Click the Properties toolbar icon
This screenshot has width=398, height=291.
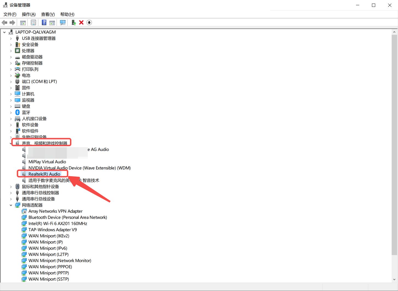coord(33,23)
